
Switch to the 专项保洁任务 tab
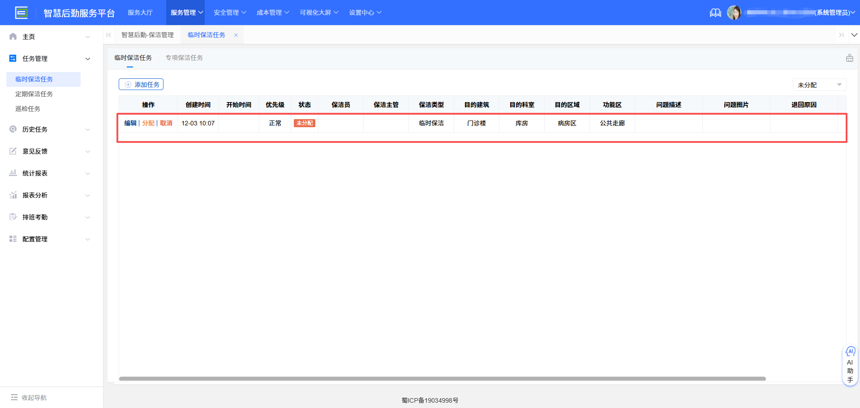click(x=184, y=58)
